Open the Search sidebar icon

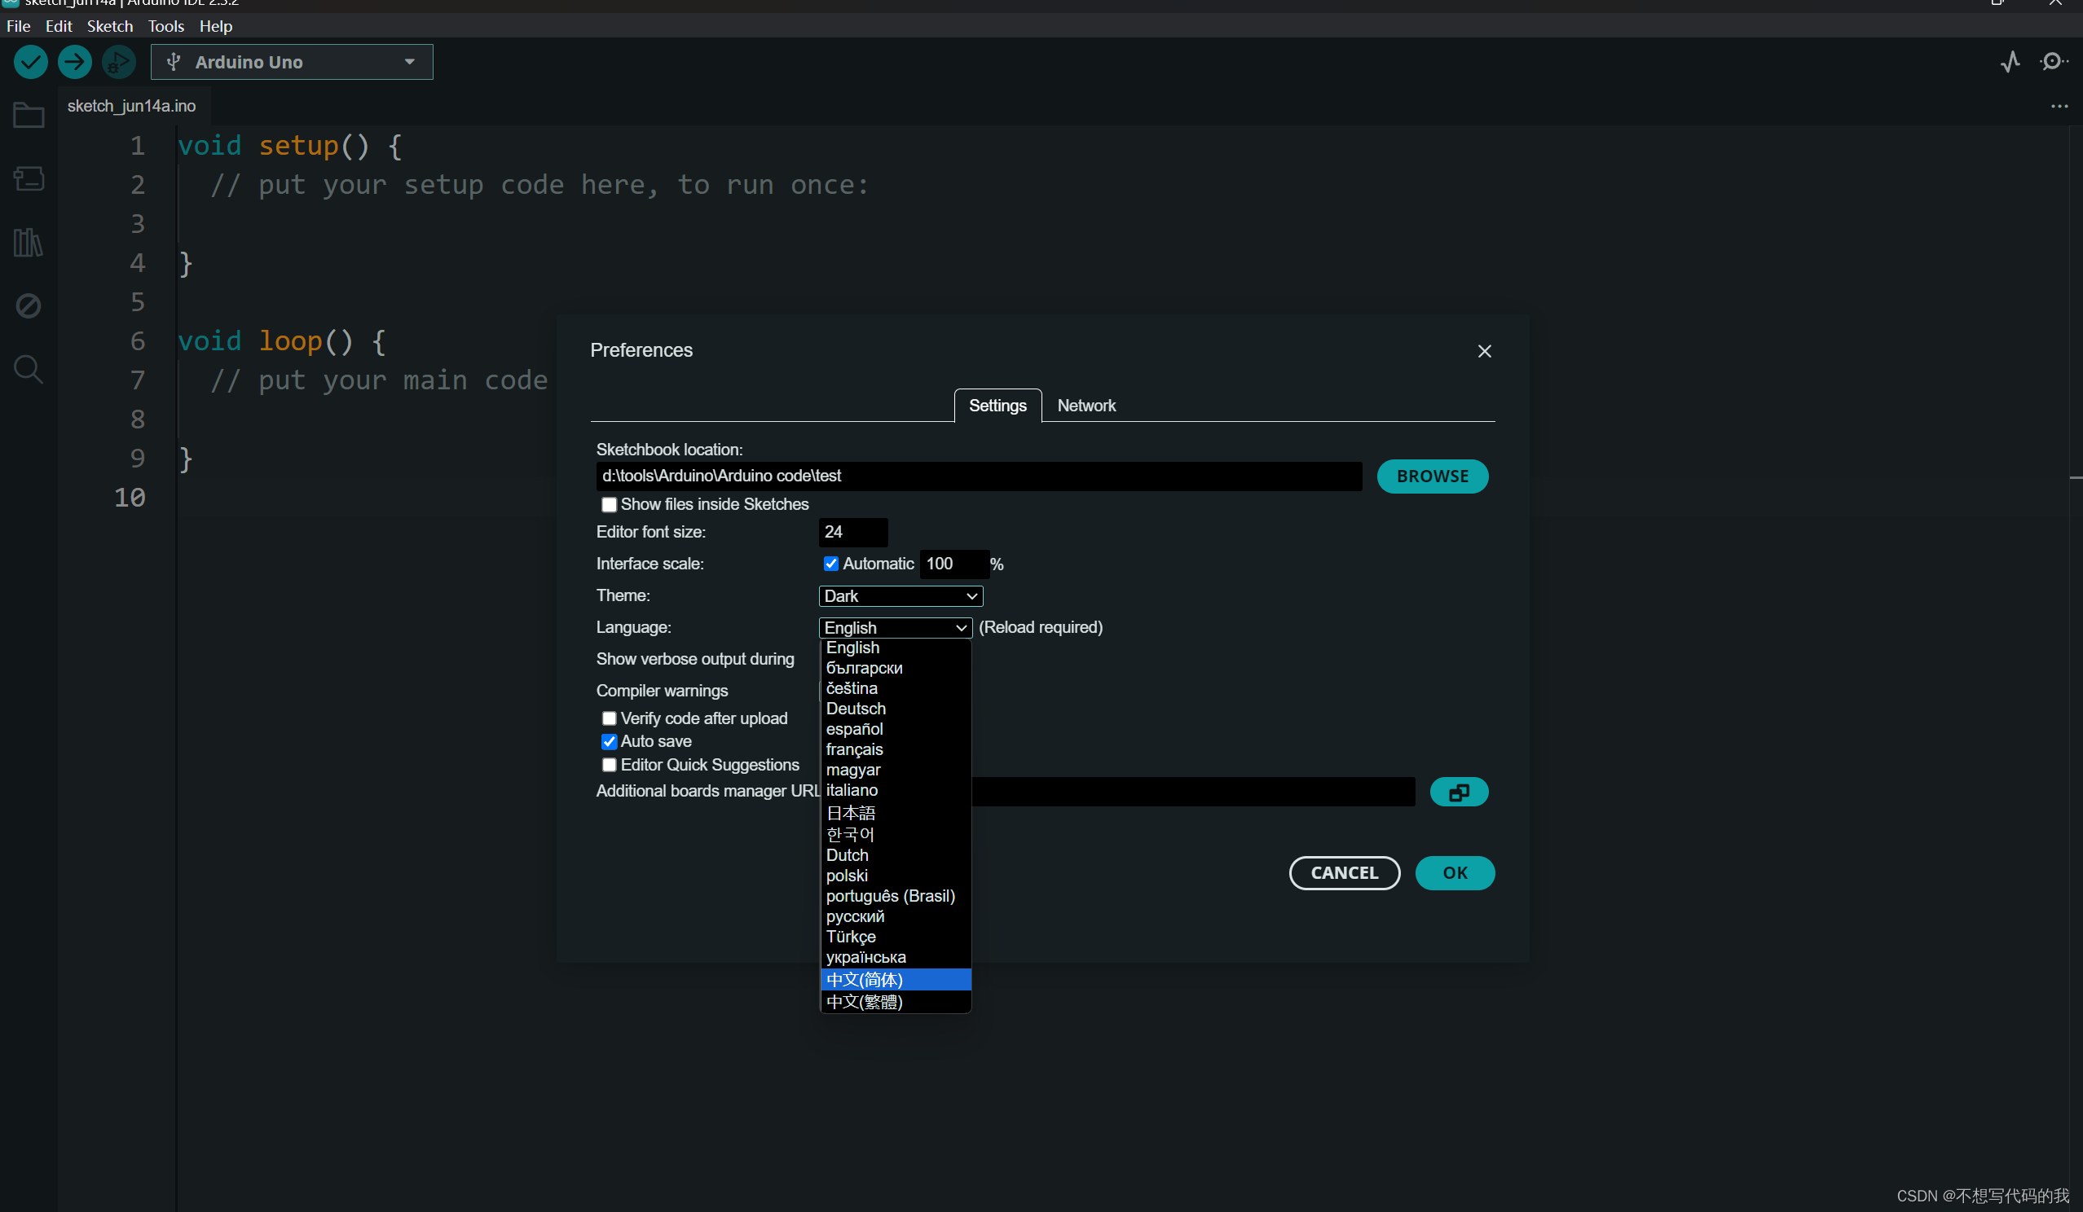29,369
